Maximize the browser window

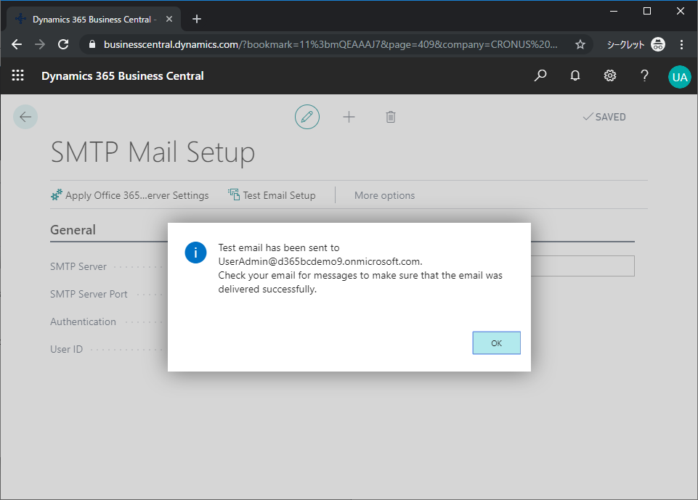647,11
